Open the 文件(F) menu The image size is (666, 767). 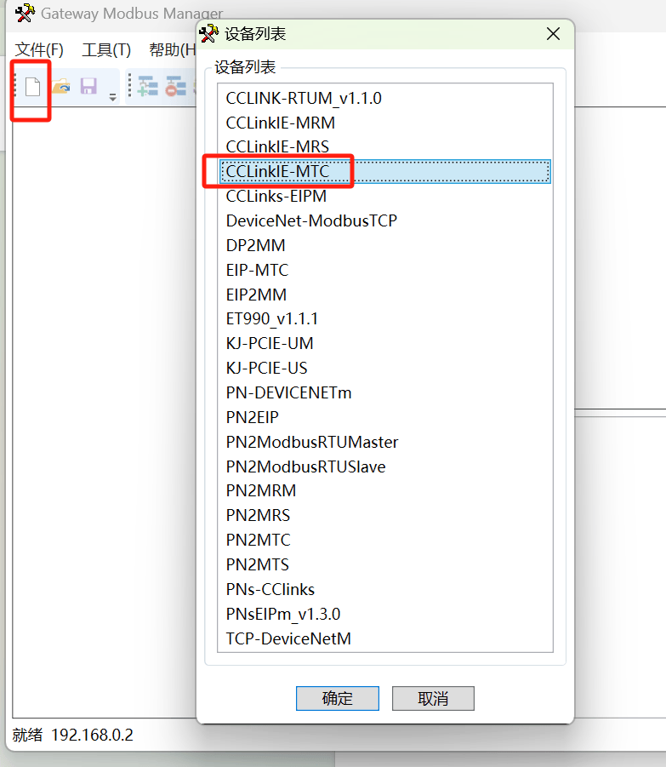point(39,49)
